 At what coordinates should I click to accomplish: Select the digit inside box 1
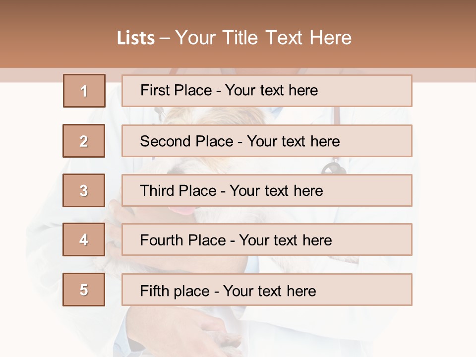pyautogui.click(x=84, y=91)
